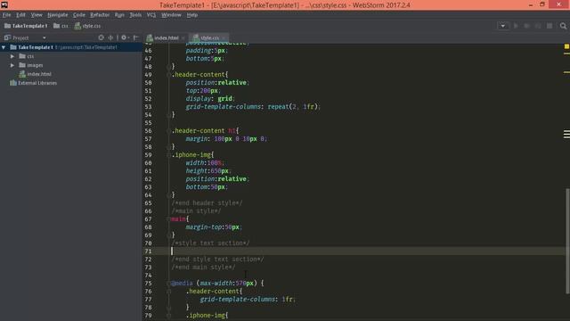
Task: Click the run with coverage icon
Action: click(538, 26)
